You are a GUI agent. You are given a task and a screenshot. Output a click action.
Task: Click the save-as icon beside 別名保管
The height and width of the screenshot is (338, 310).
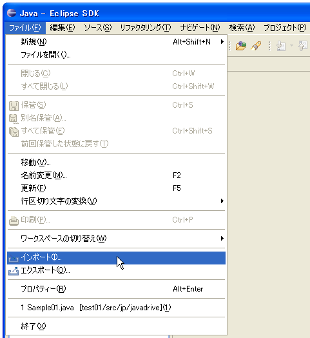click(14, 119)
